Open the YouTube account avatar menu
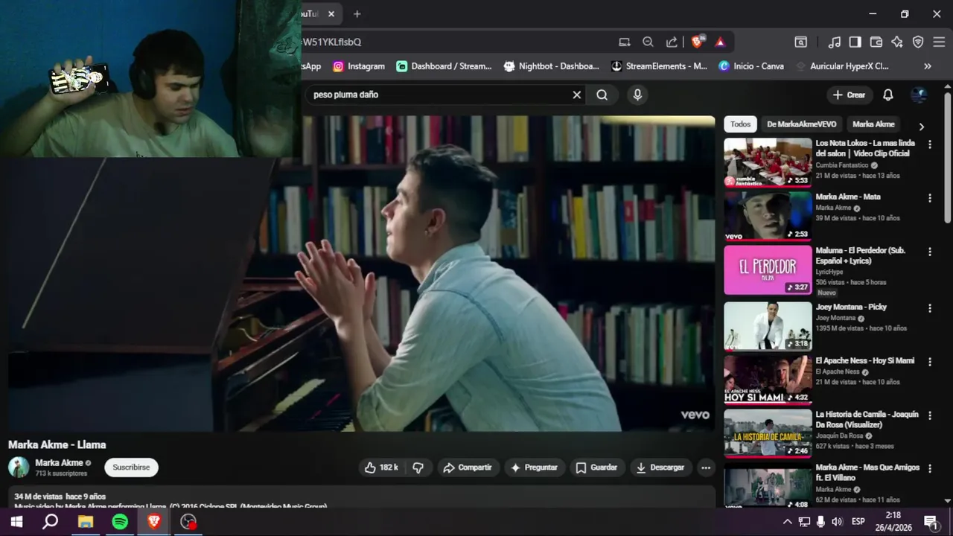953x536 pixels. coord(919,95)
